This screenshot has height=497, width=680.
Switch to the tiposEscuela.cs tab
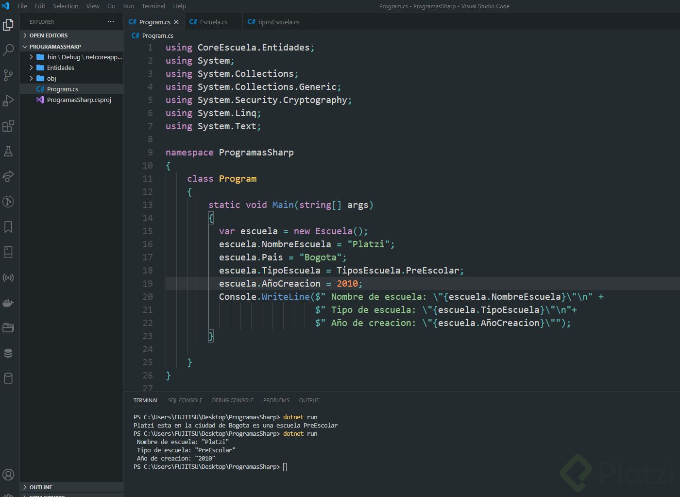click(x=278, y=22)
